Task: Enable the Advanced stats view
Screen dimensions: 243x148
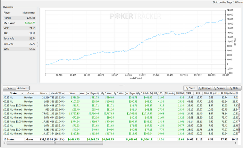Action: pos(23,88)
